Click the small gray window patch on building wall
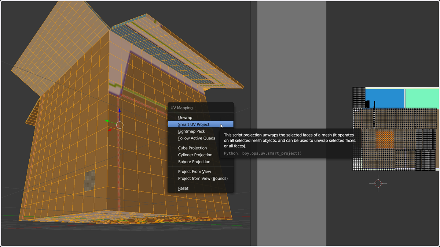440x247 pixels. pyautogui.click(x=89, y=180)
